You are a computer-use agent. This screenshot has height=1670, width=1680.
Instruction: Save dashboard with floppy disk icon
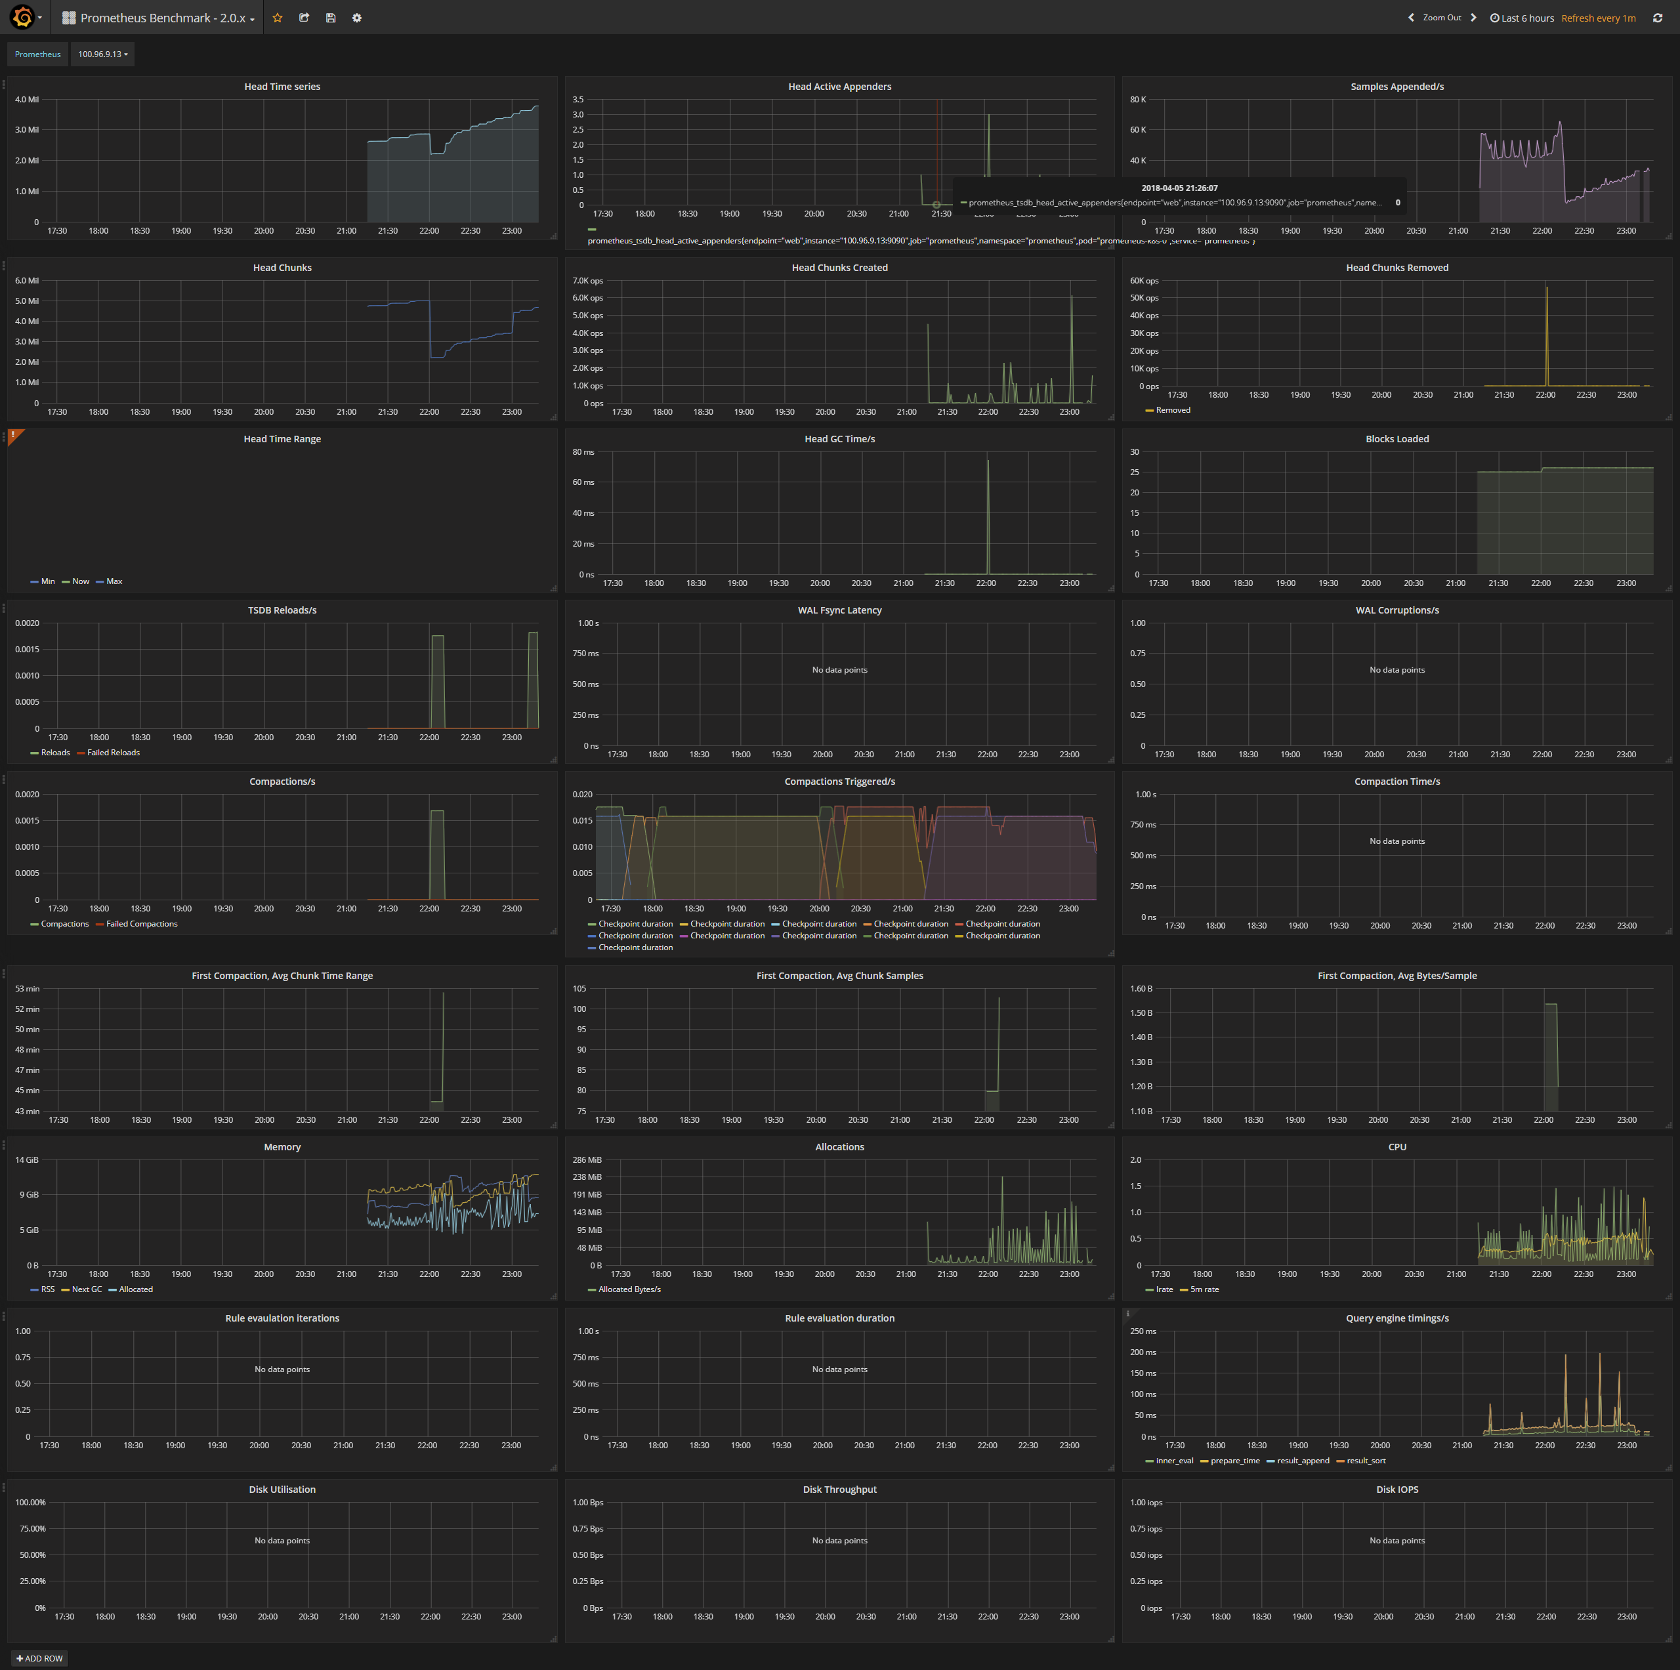[x=331, y=17]
